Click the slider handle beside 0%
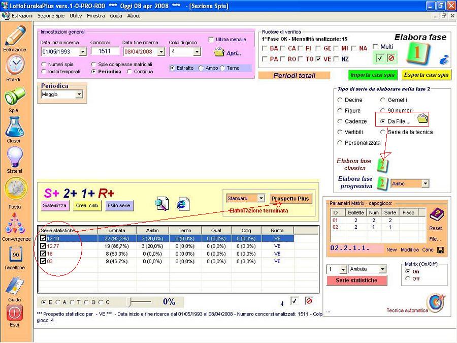This screenshot has height=343, width=457. (130, 302)
